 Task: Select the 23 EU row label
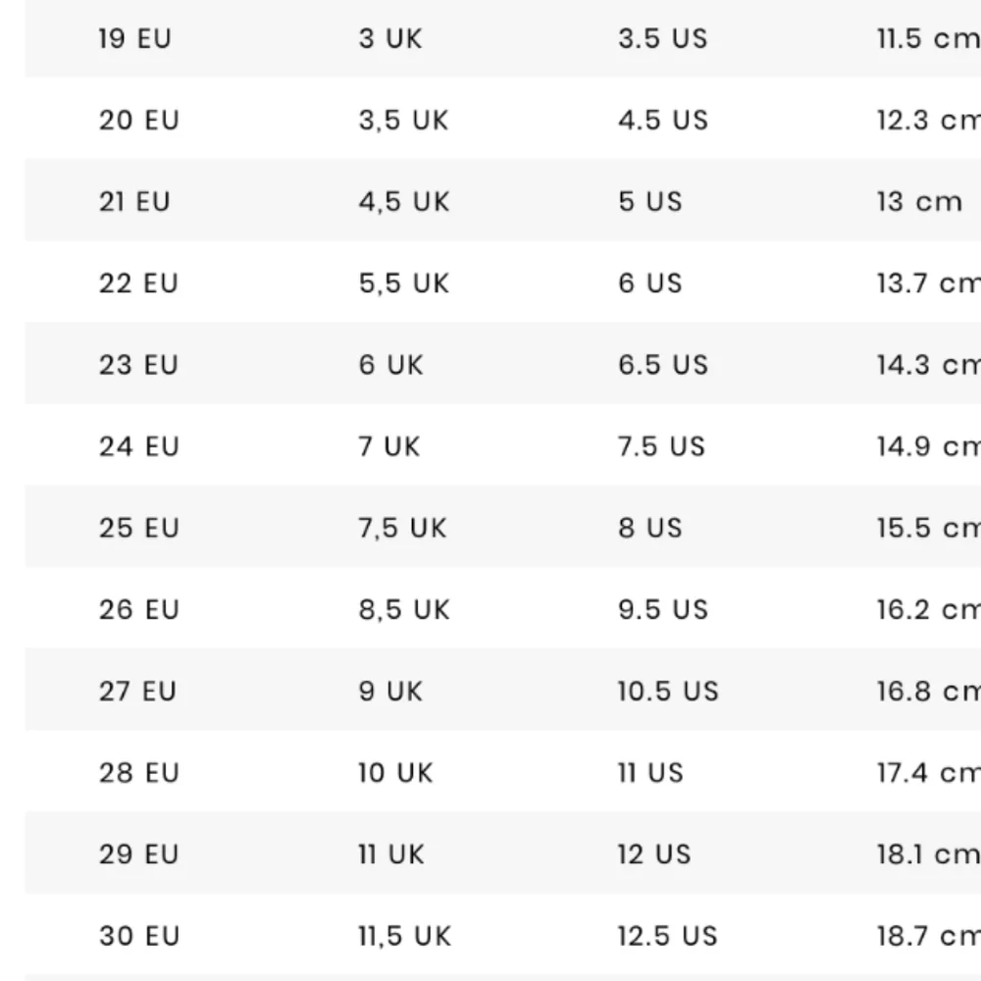pos(139,365)
